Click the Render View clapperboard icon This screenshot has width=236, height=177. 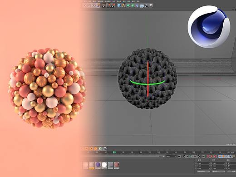(103, 5)
